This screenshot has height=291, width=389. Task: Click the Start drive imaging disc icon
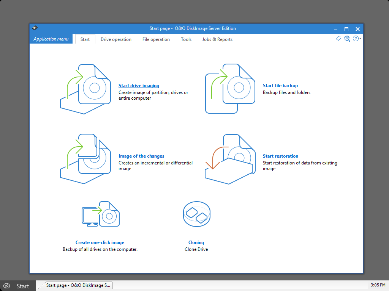click(85, 89)
